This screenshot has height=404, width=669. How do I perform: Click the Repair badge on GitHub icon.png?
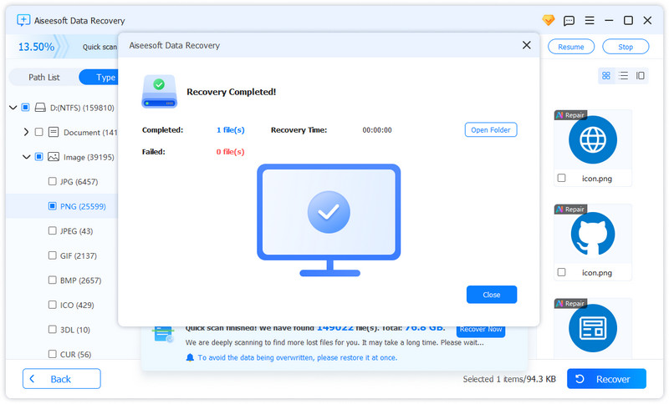point(570,210)
